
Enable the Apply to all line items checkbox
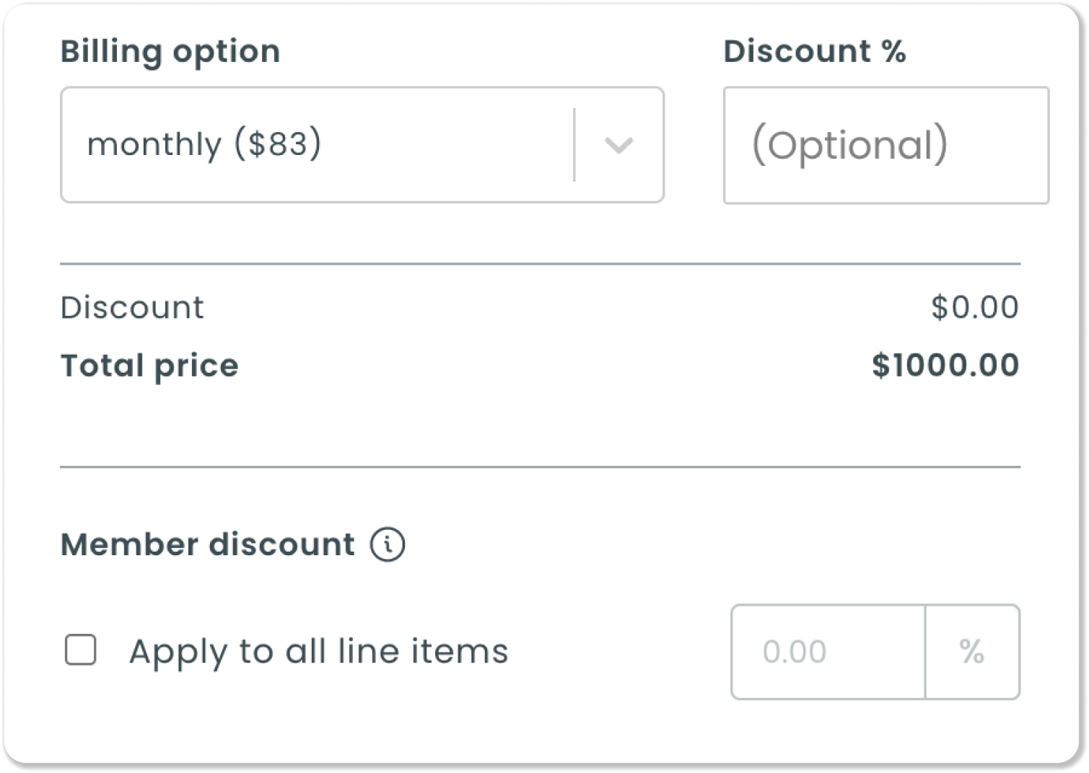point(80,650)
